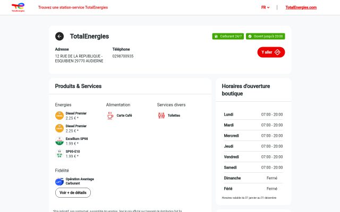
Task: Click the address 12 RUE DE LA REPUBLIQUE
Action: [79, 59]
